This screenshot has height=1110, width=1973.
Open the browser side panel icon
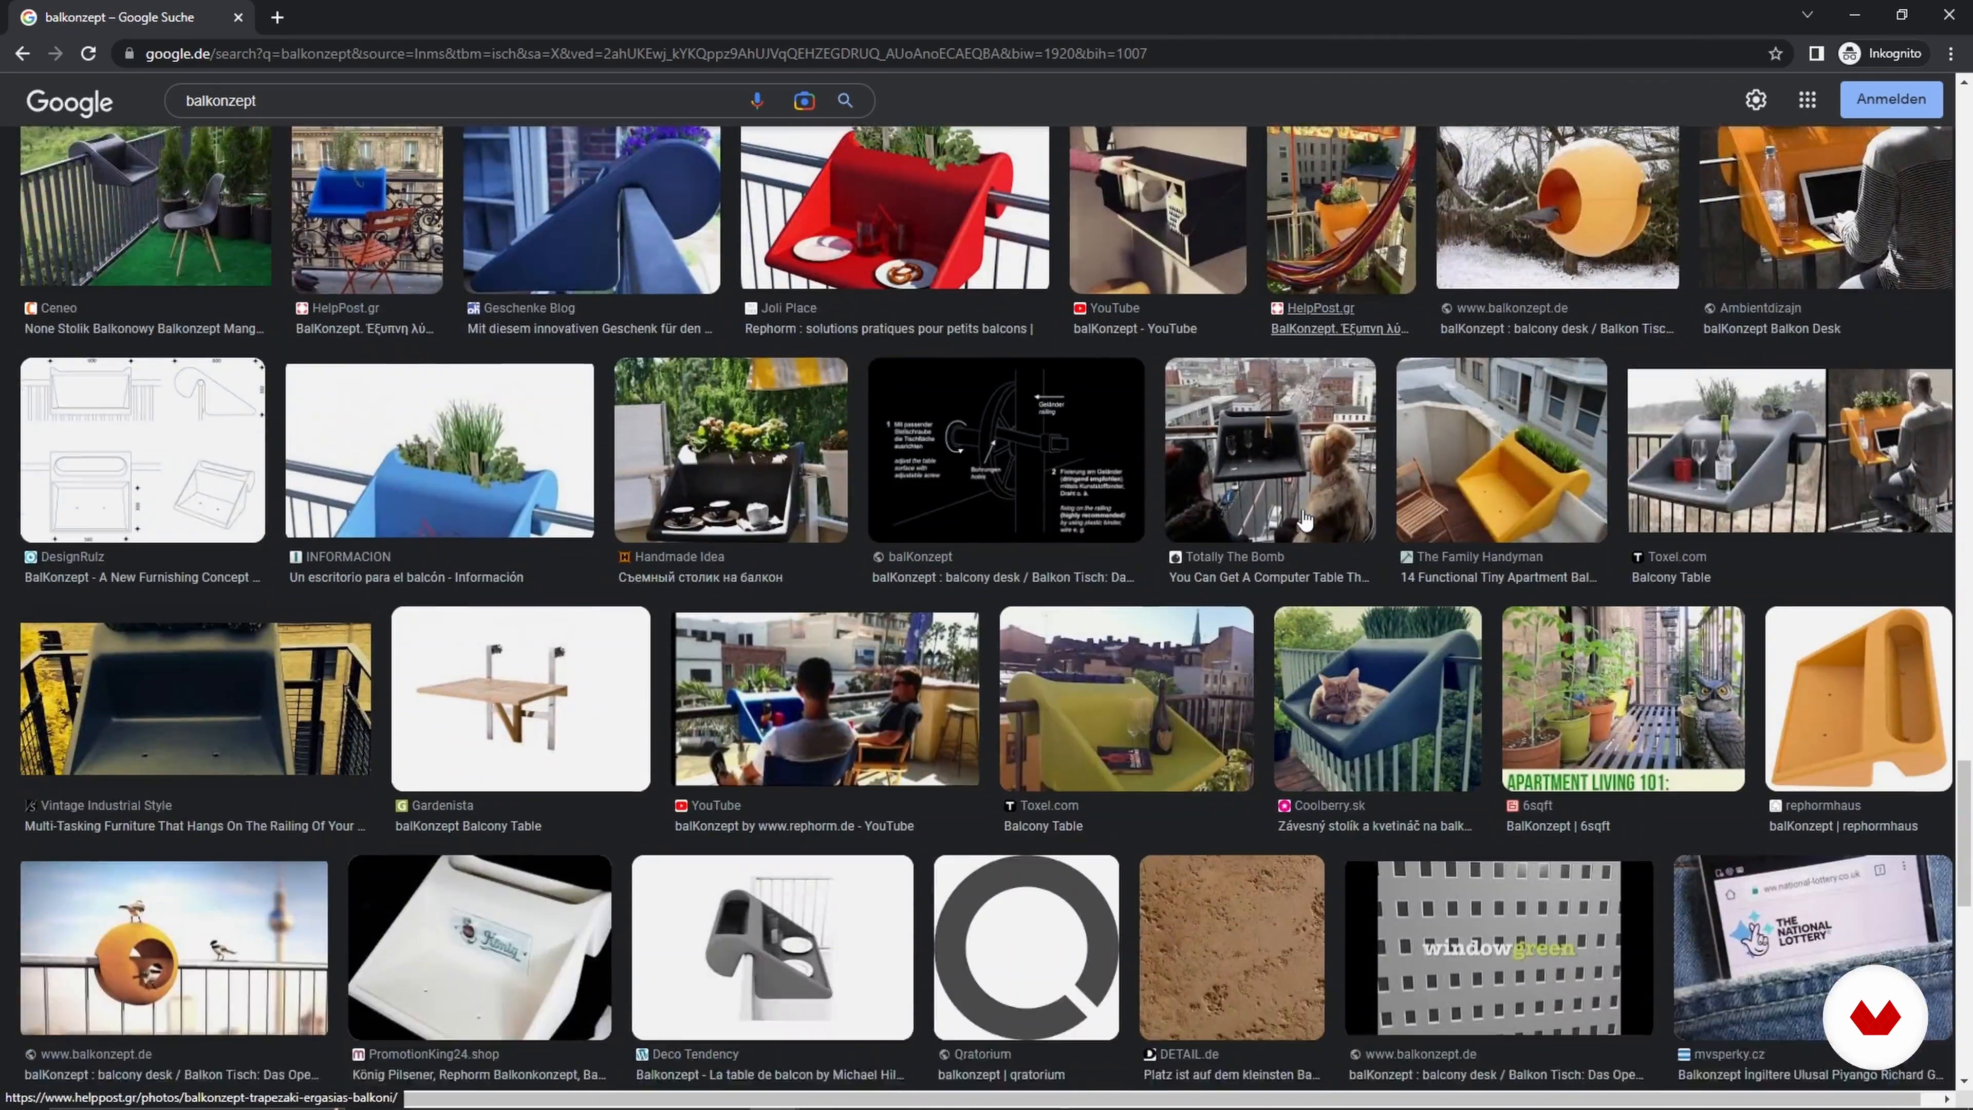pos(1816,53)
